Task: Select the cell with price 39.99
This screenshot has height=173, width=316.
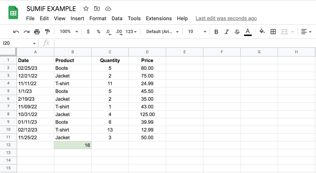Action: (147, 122)
